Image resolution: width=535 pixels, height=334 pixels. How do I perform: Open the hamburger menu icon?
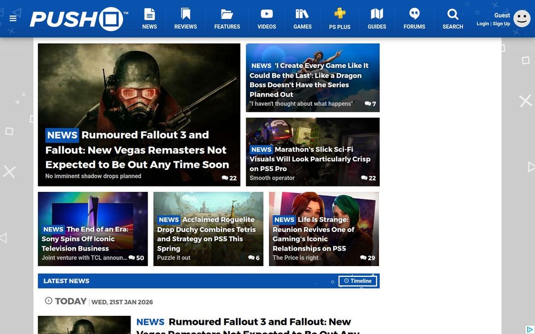tap(13, 18)
